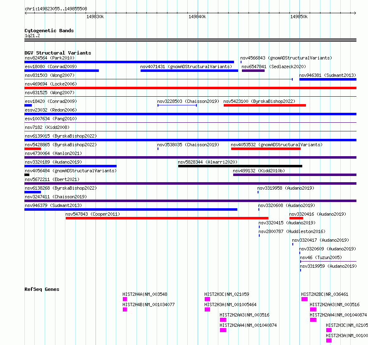Select nsv3320609 (Audano2019) label
Image resolution: width=368 pixels, height=345 pixels.
327,249
